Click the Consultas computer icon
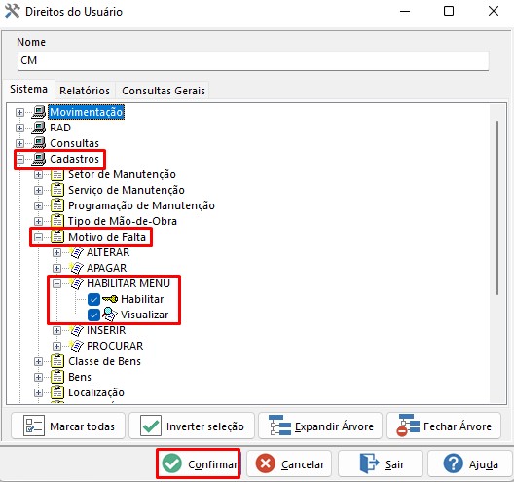 (x=39, y=143)
